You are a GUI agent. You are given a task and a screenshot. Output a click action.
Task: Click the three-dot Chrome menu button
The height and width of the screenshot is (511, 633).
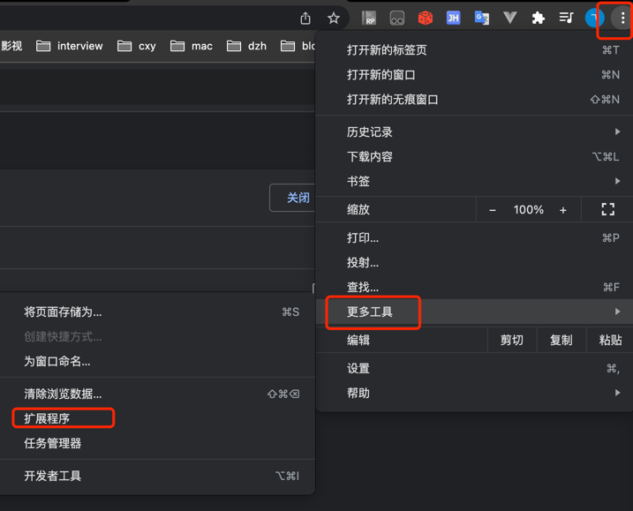[x=622, y=19]
